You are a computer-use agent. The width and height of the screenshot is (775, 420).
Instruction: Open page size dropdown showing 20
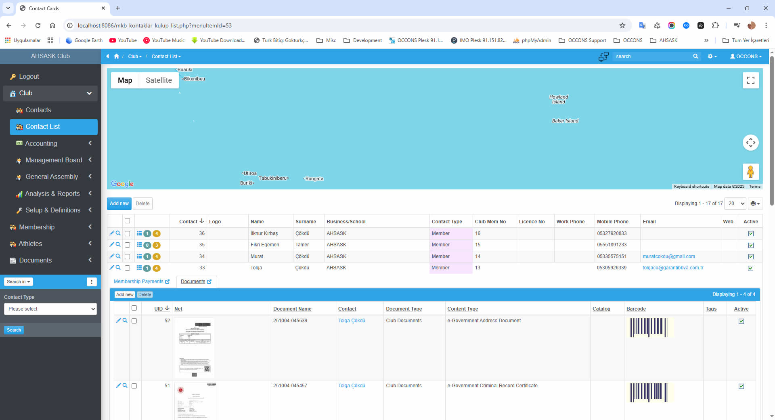(x=735, y=204)
